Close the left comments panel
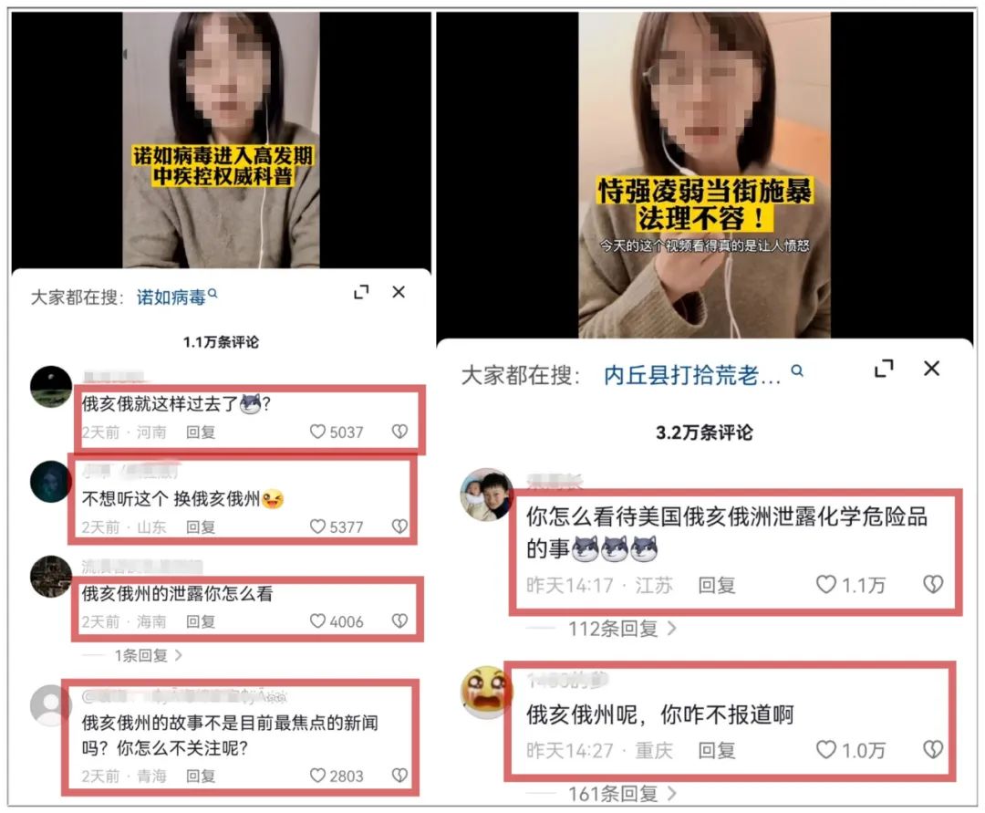 399,291
